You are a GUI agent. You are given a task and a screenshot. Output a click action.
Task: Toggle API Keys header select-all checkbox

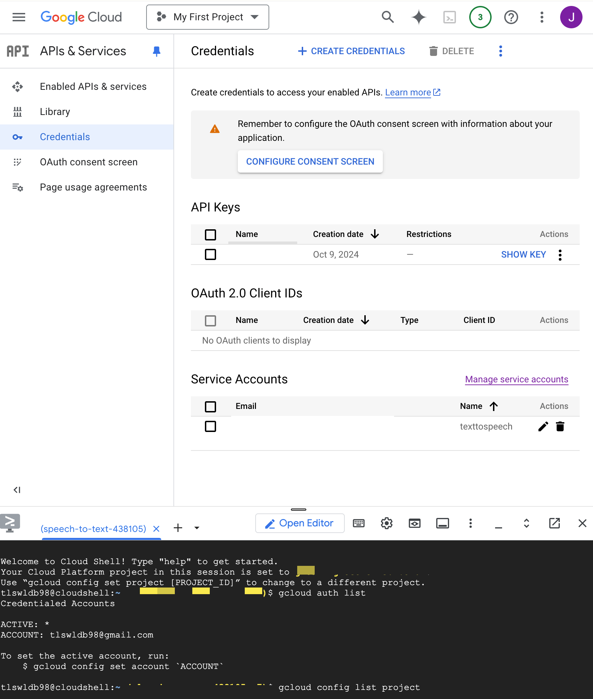tap(210, 235)
